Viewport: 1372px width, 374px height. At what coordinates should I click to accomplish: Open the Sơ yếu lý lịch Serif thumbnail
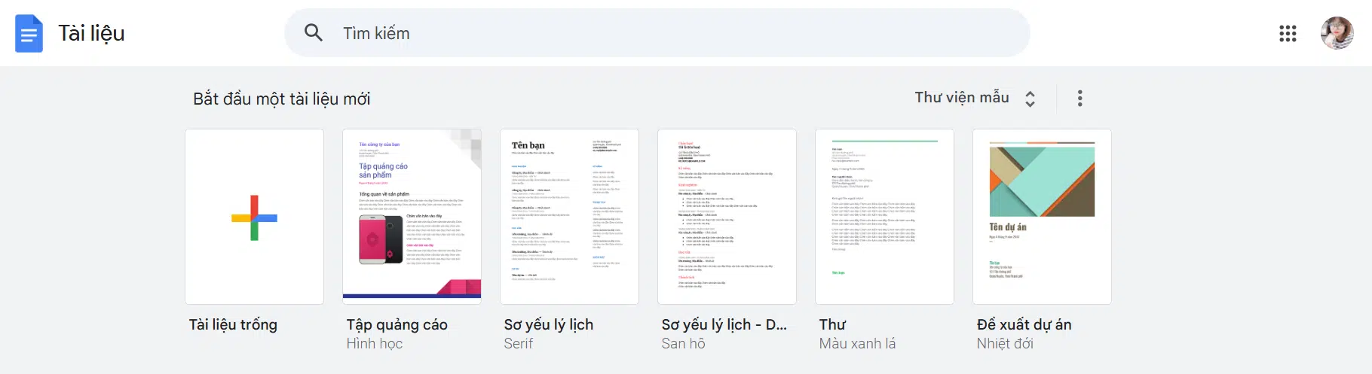tap(569, 217)
